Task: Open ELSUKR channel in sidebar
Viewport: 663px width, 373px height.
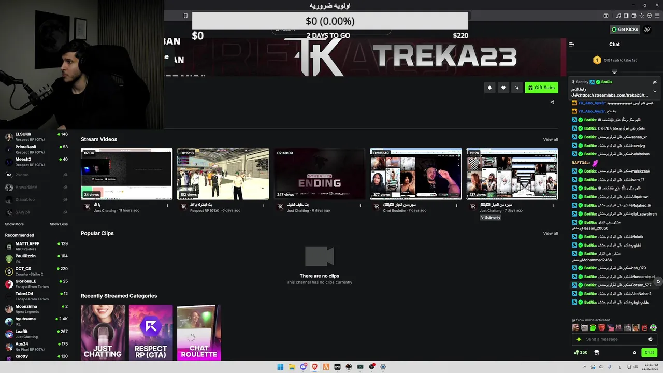Action: (x=36, y=137)
